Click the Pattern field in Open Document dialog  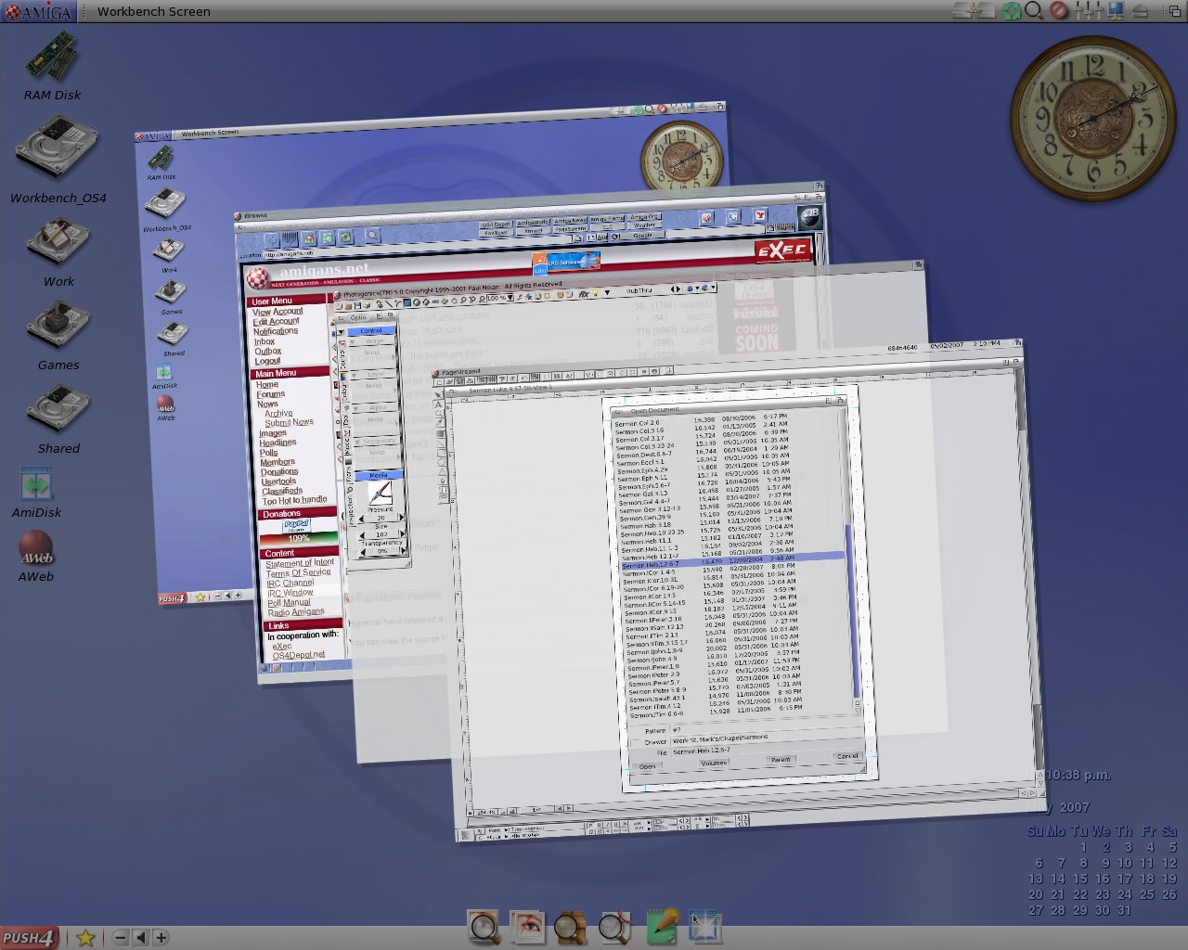point(766,726)
